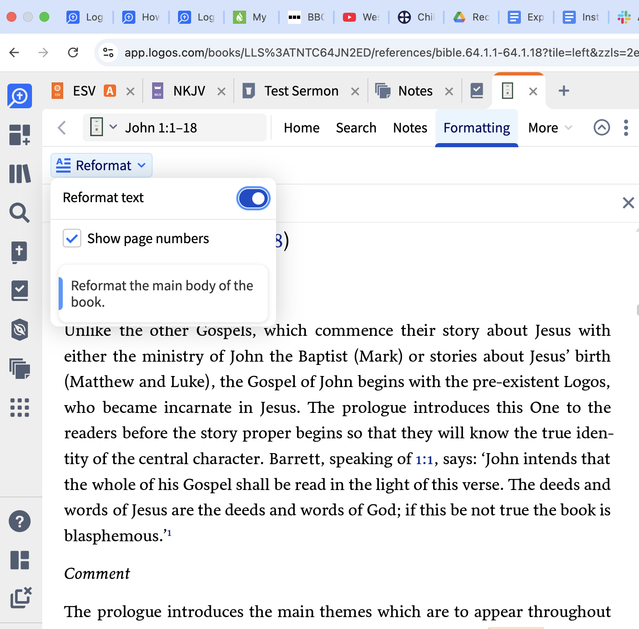The width and height of the screenshot is (639, 629).
Task: Open the Notes menu item in toolbar
Action: click(410, 128)
